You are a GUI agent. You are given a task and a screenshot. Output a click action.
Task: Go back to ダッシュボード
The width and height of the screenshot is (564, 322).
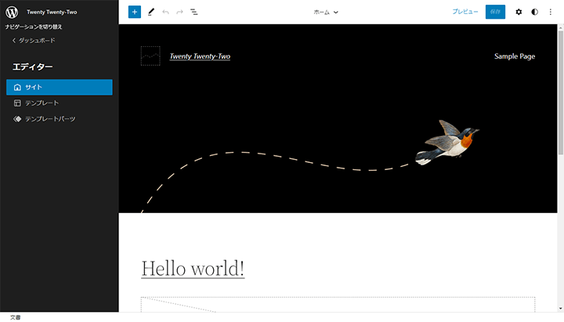pos(34,40)
